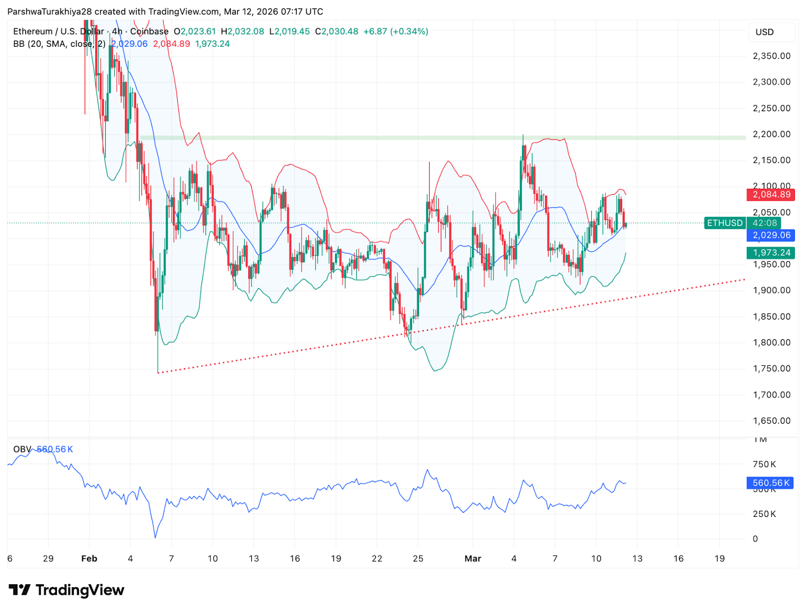Image resolution: width=806 pixels, height=612 pixels.
Task: Click the Feb label on time axis
Action: click(x=89, y=559)
